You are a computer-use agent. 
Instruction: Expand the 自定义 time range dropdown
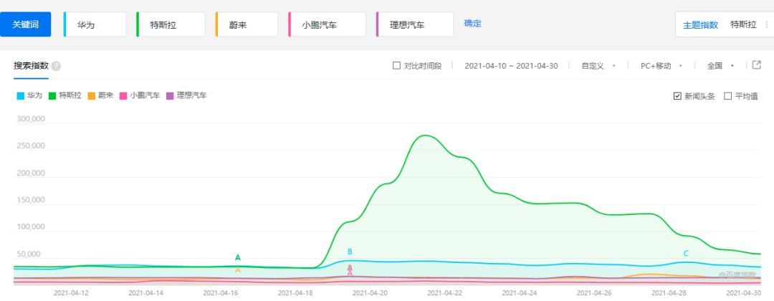tap(598, 66)
